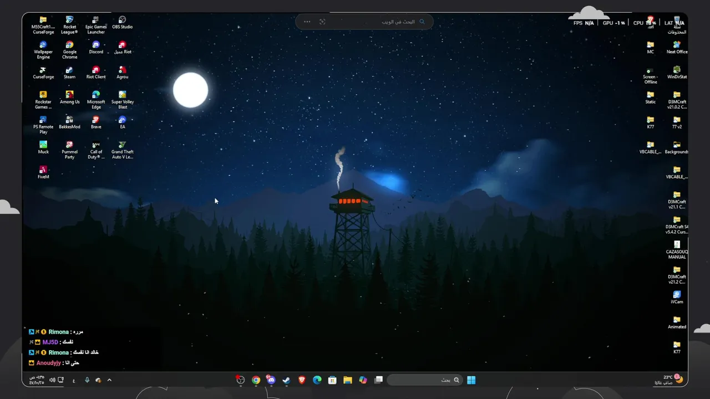The height and width of the screenshot is (399, 710).
Task: Select the Microsoft Edge desktop shortcut
Action: 96,100
